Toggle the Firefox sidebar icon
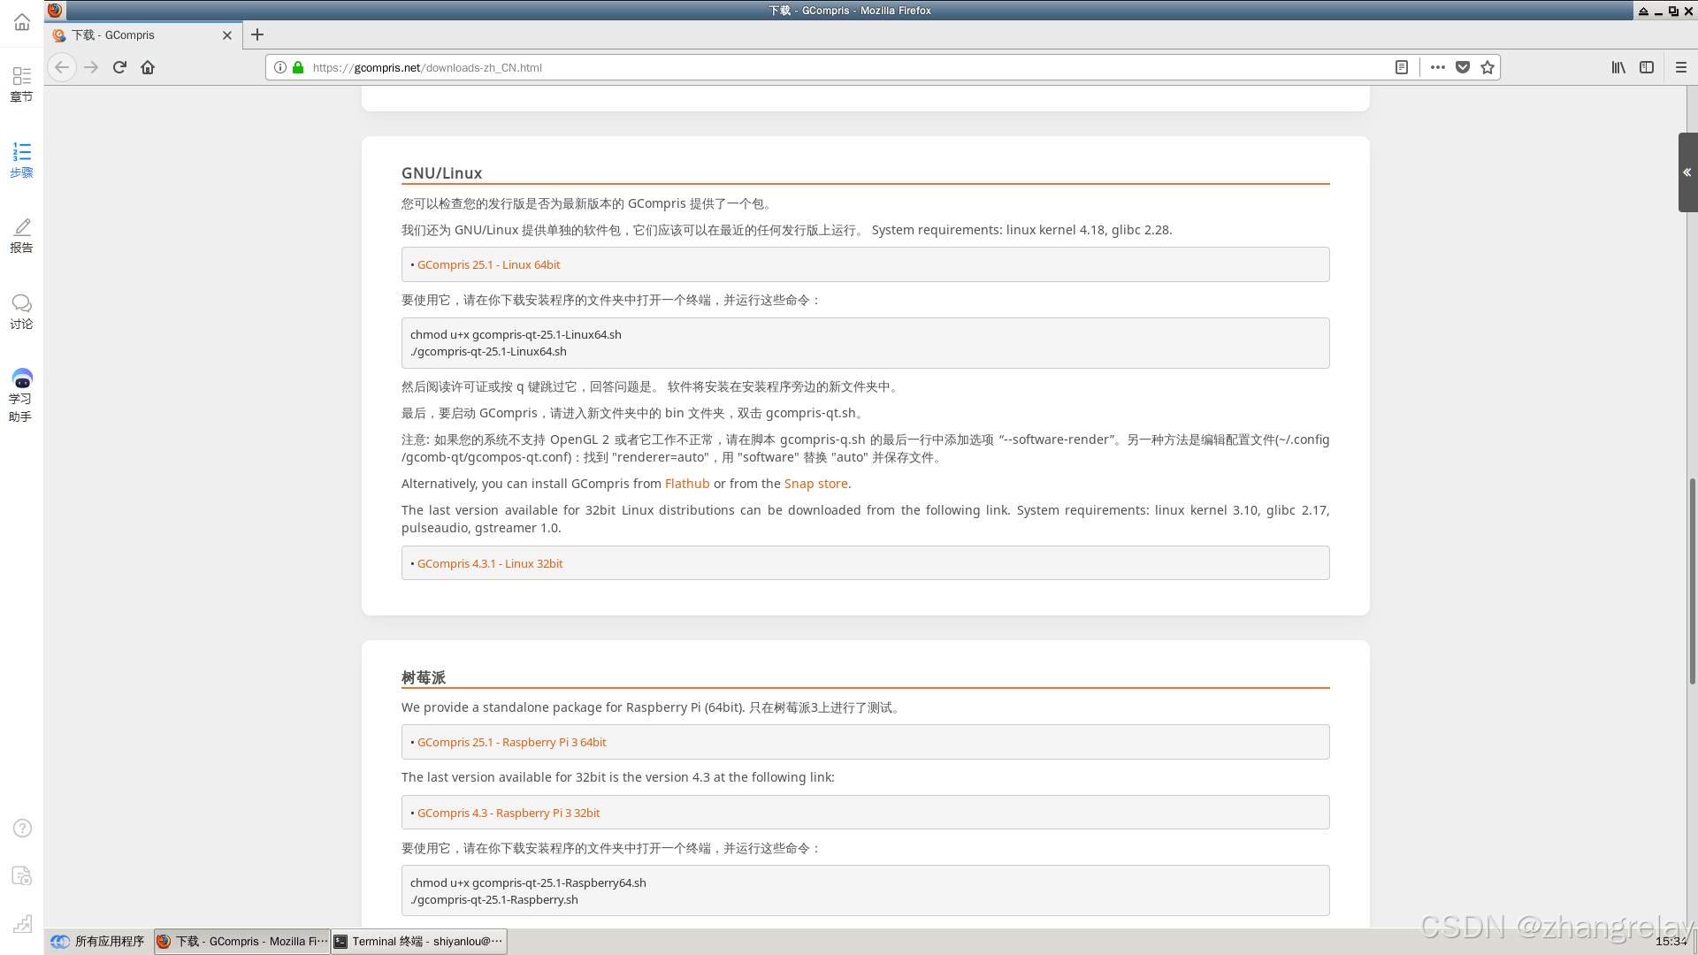 coord(1647,67)
